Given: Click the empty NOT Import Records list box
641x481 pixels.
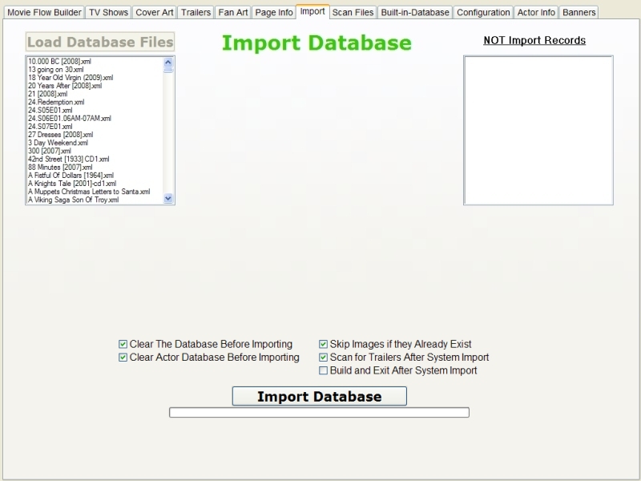Looking at the screenshot, I should pyautogui.click(x=538, y=130).
